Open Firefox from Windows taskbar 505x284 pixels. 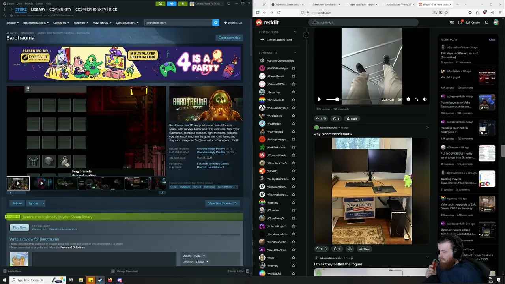[x=110, y=280]
